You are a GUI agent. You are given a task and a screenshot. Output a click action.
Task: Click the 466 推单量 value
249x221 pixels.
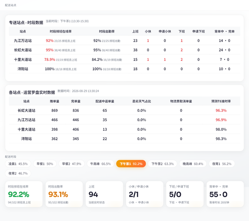point(54,120)
